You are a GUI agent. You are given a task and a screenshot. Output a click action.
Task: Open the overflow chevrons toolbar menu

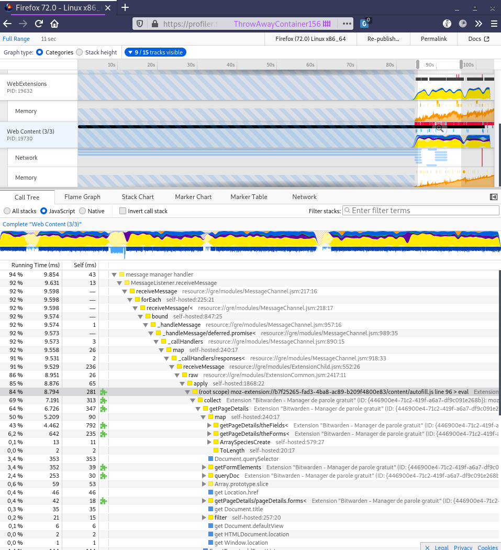(x=478, y=24)
